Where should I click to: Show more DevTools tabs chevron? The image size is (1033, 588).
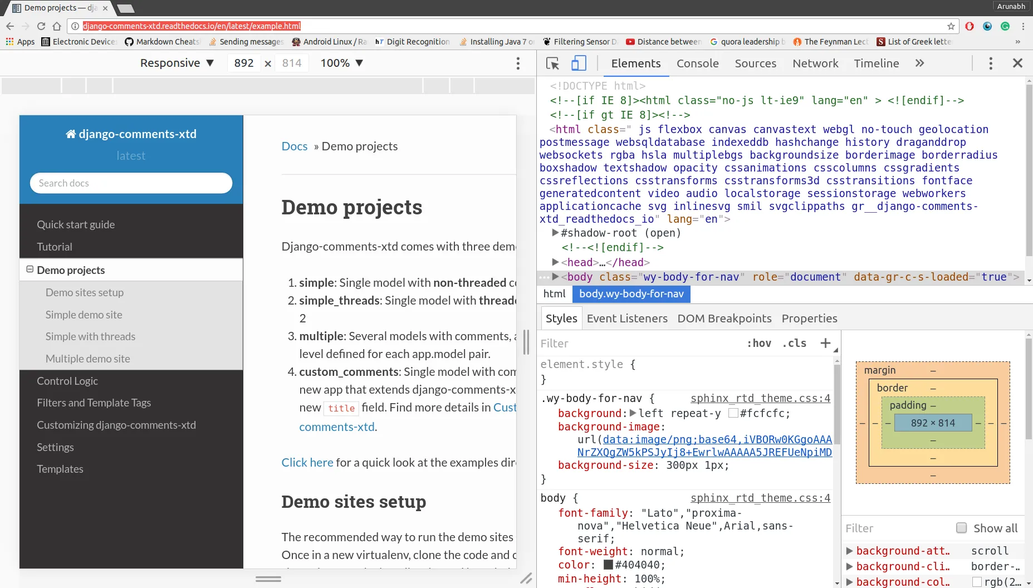919,63
